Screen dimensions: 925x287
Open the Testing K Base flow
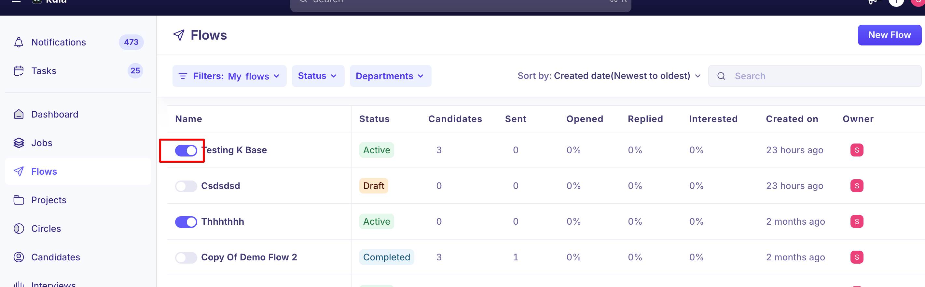(234, 150)
